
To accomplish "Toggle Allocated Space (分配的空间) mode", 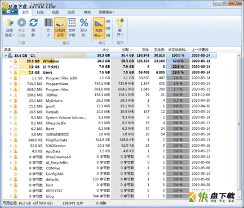I will 60,28.
